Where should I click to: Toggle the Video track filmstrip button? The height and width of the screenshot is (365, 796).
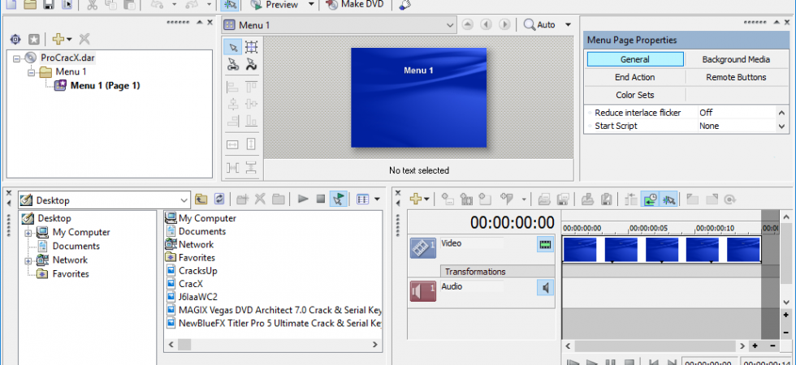tap(545, 245)
